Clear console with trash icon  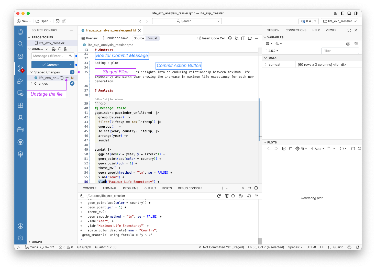(x=227, y=196)
